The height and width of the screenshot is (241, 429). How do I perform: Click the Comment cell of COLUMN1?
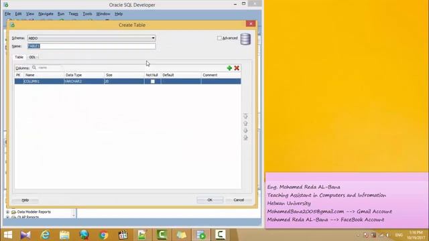221,82
